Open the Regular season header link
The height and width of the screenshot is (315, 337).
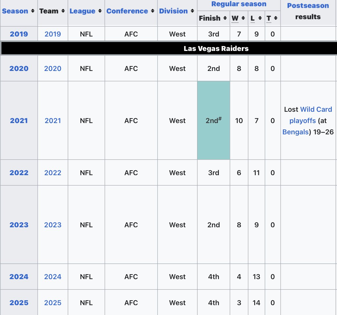point(239,4)
